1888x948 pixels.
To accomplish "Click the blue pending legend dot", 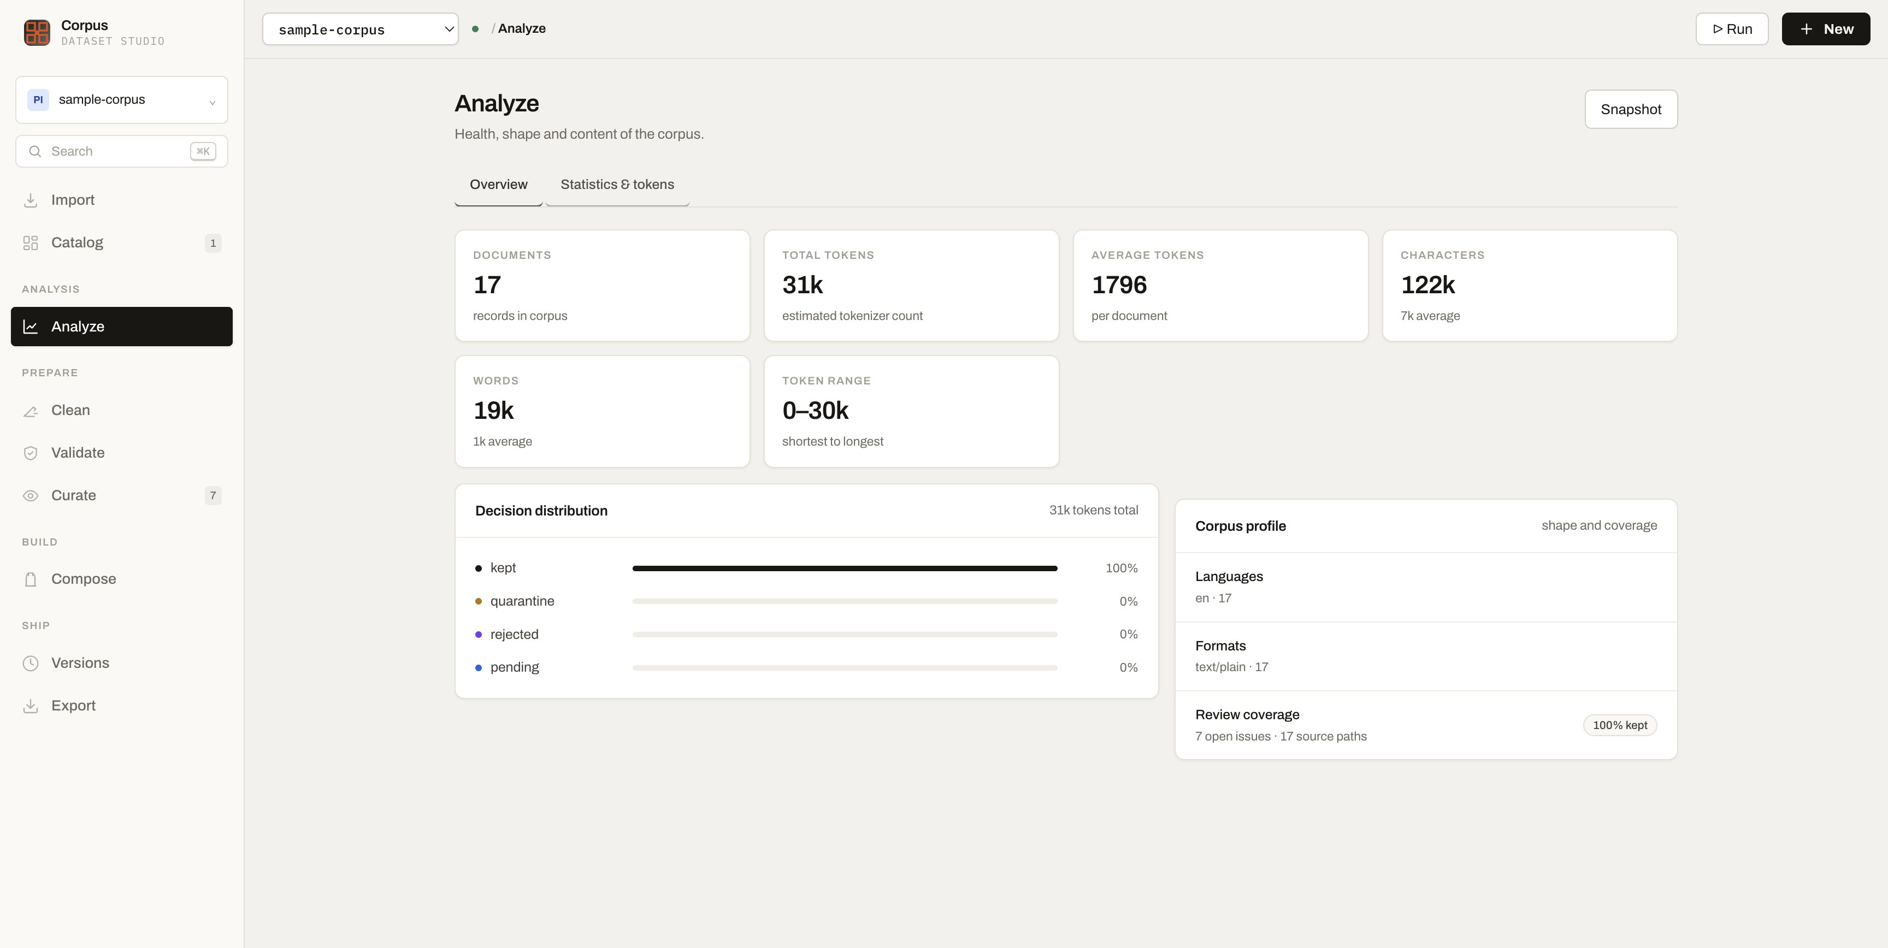I will [x=479, y=667].
